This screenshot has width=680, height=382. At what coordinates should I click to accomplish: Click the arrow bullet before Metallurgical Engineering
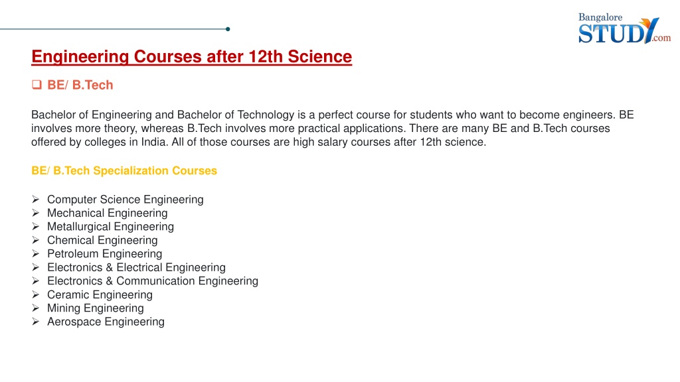tap(36, 227)
